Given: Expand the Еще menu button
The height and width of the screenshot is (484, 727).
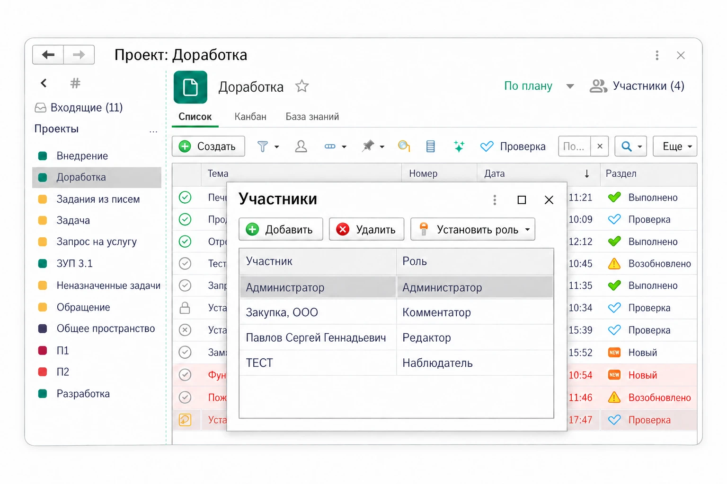Looking at the screenshot, I should 675,147.
